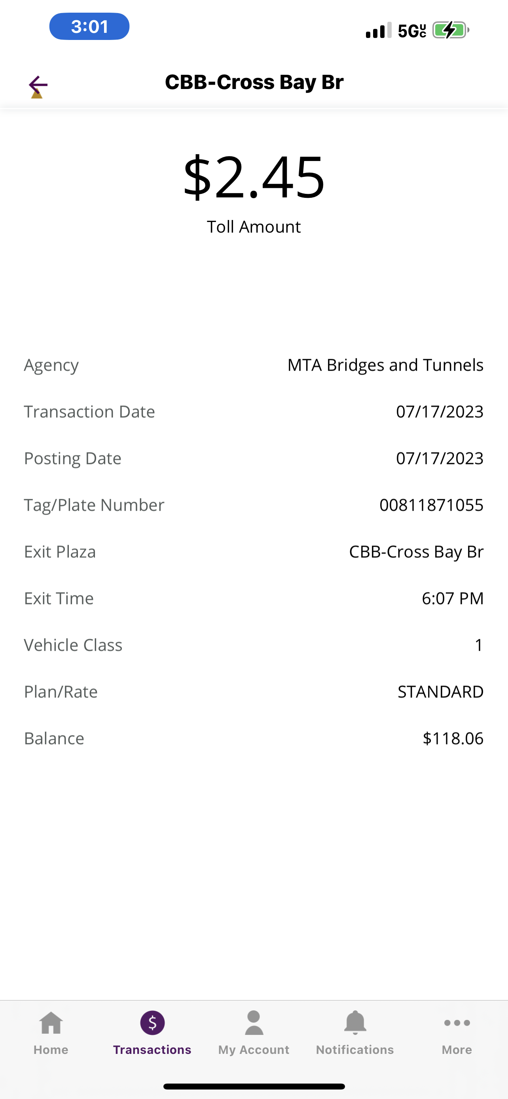
Task: Tap the home indicator bar
Action: point(254,1087)
